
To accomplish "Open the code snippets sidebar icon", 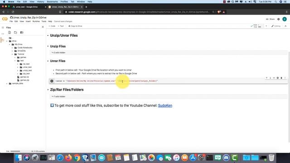I will coord(3,34).
